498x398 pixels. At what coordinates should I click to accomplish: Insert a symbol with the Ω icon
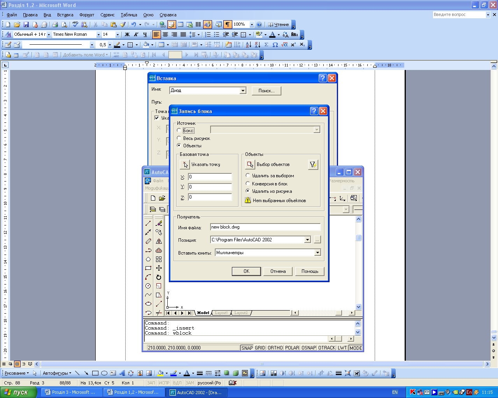click(x=275, y=45)
